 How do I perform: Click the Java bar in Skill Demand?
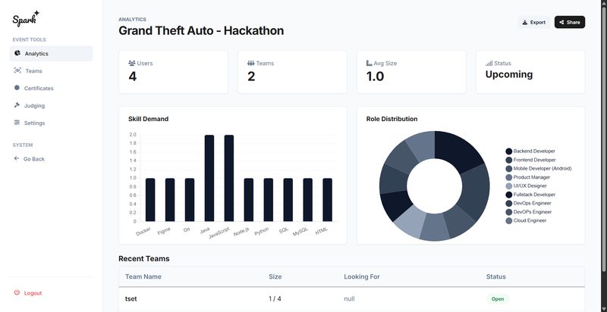click(209, 178)
